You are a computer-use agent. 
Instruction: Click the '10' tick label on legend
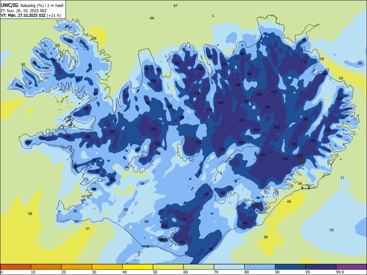click(x=33, y=272)
